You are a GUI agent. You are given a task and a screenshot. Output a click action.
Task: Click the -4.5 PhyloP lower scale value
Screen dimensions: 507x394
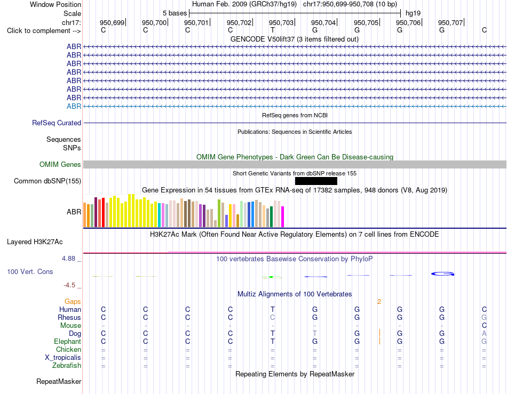pos(69,285)
